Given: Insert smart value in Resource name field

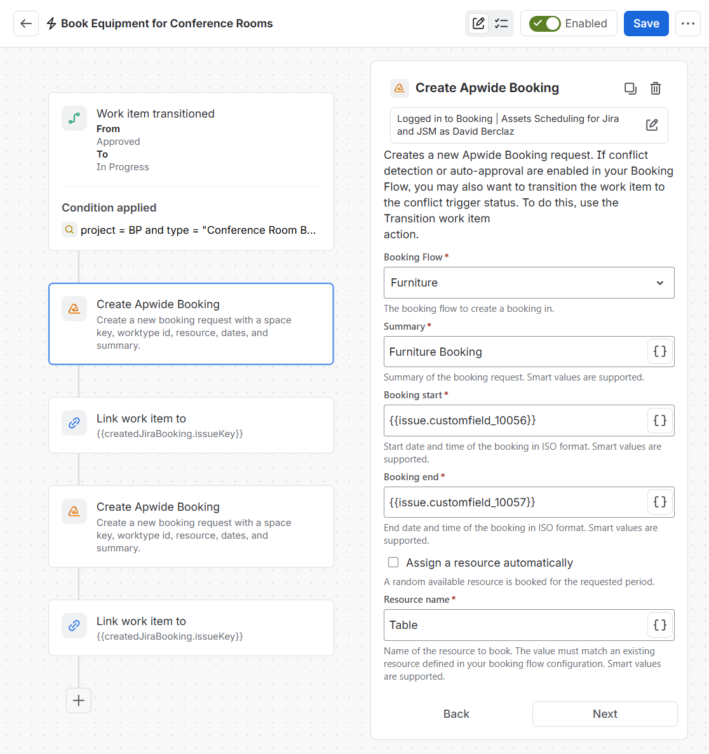Looking at the screenshot, I should [x=660, y=625].
